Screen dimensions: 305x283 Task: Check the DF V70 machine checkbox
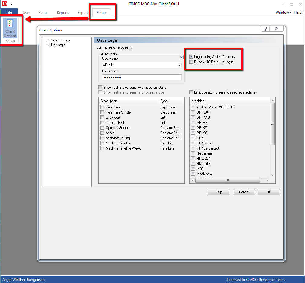pos(193,128)
